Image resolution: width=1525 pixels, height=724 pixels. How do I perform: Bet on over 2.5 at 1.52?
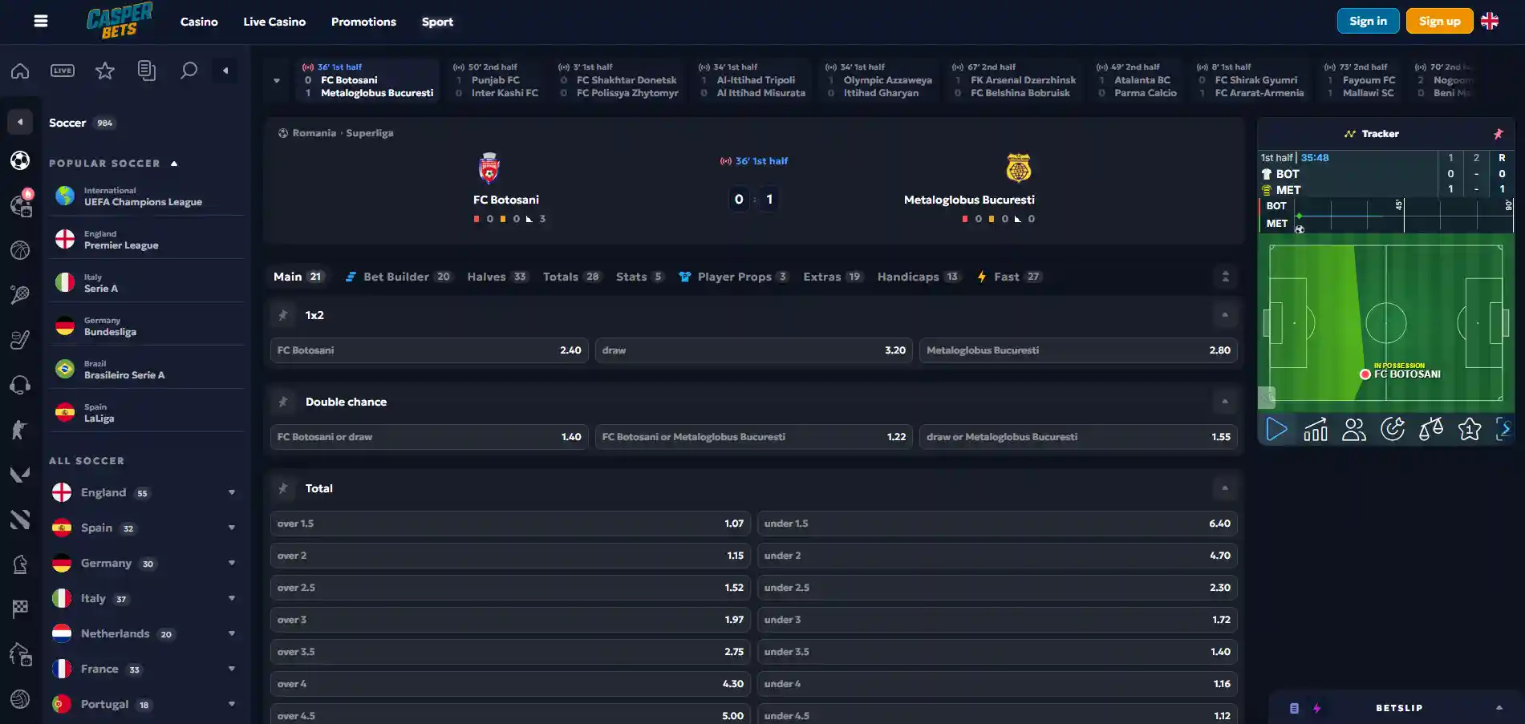click(x=510, y=588)
